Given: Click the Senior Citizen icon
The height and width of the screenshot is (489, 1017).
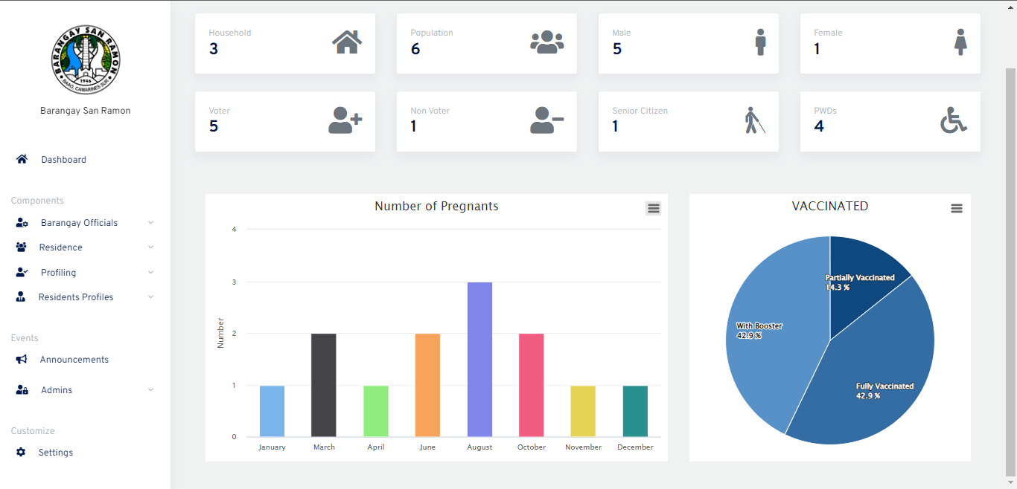Looking at the screenshot, I should (x=754, y=120).
